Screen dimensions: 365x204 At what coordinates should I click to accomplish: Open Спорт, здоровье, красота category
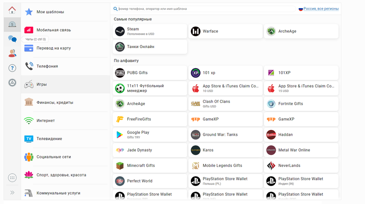click(x=65, y=175)
